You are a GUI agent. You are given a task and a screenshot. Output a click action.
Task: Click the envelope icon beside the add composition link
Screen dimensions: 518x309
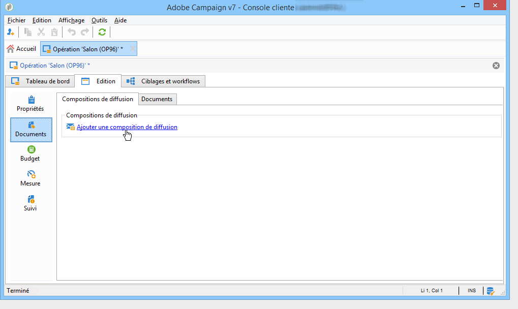(x=70, y=127)
